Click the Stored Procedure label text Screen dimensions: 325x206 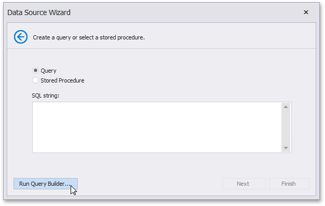point(62,80)
